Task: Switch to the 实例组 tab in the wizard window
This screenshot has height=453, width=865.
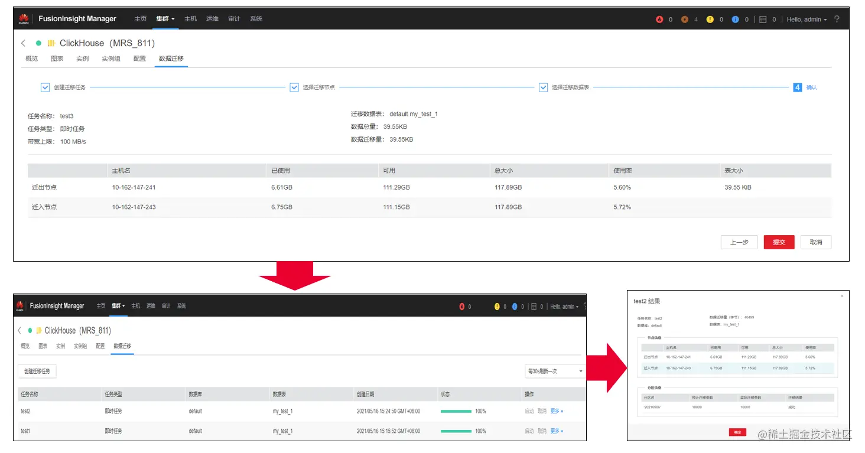Action: click(x=110, y=58)
